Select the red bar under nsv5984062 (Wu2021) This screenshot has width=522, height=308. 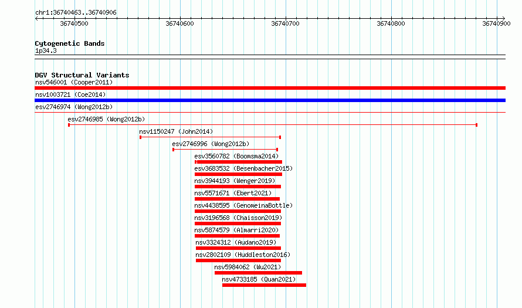(x=258, y=273)
